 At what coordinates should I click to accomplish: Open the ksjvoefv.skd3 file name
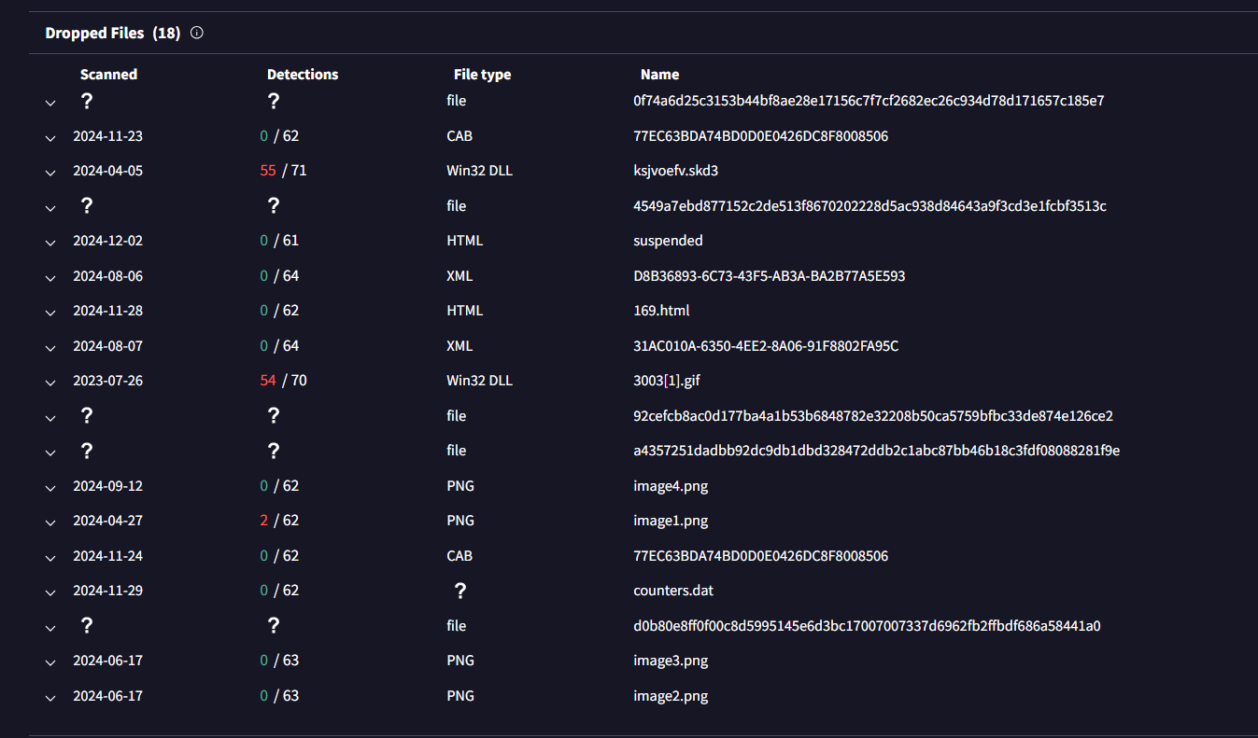675,171
